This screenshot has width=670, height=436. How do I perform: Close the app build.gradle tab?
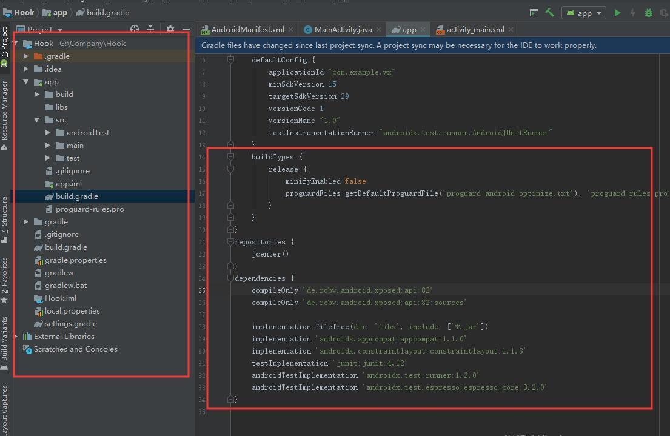point(423,30)
